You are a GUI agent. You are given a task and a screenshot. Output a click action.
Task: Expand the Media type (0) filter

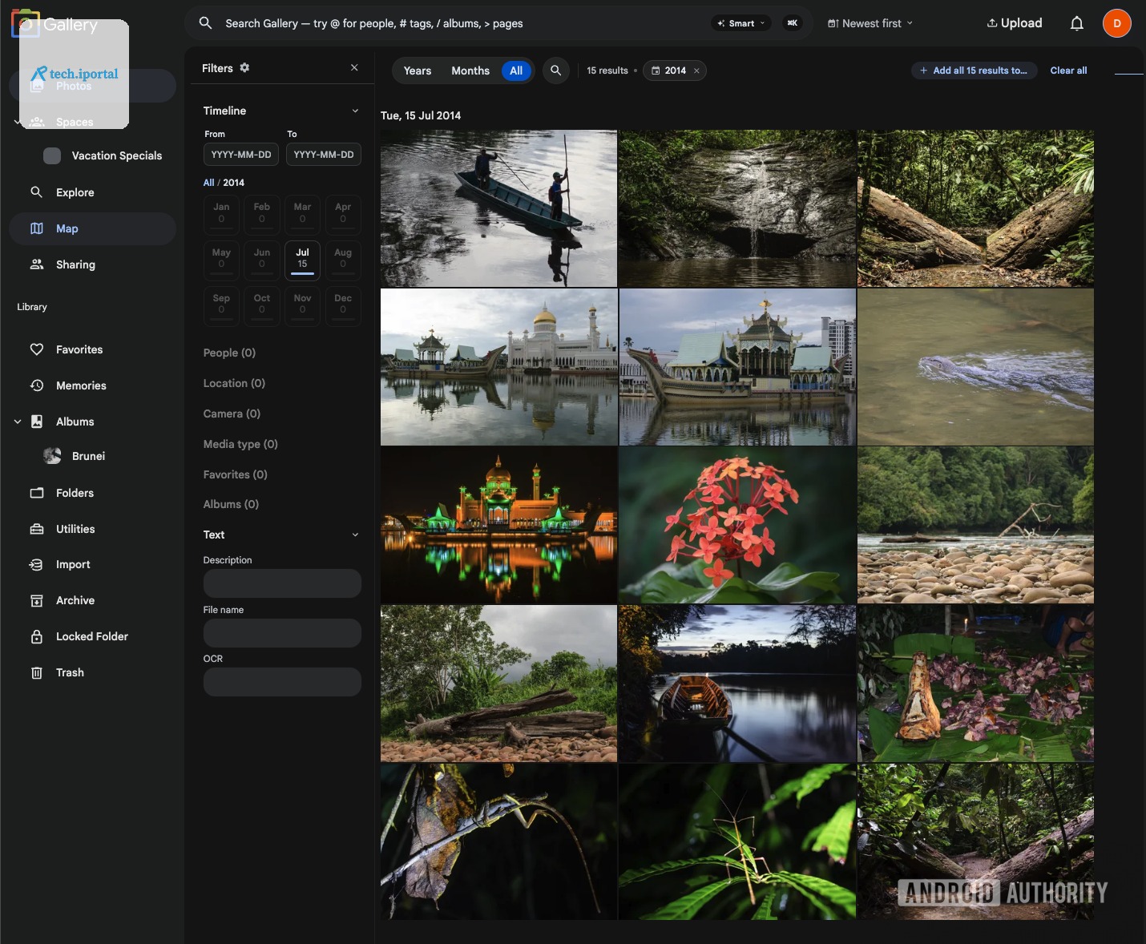click(240, 444)
